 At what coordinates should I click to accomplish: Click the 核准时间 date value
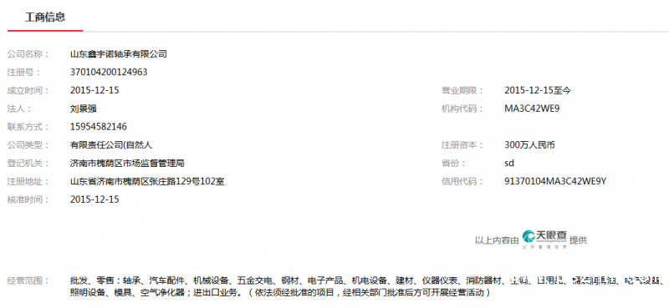click(x=94, y=199)
